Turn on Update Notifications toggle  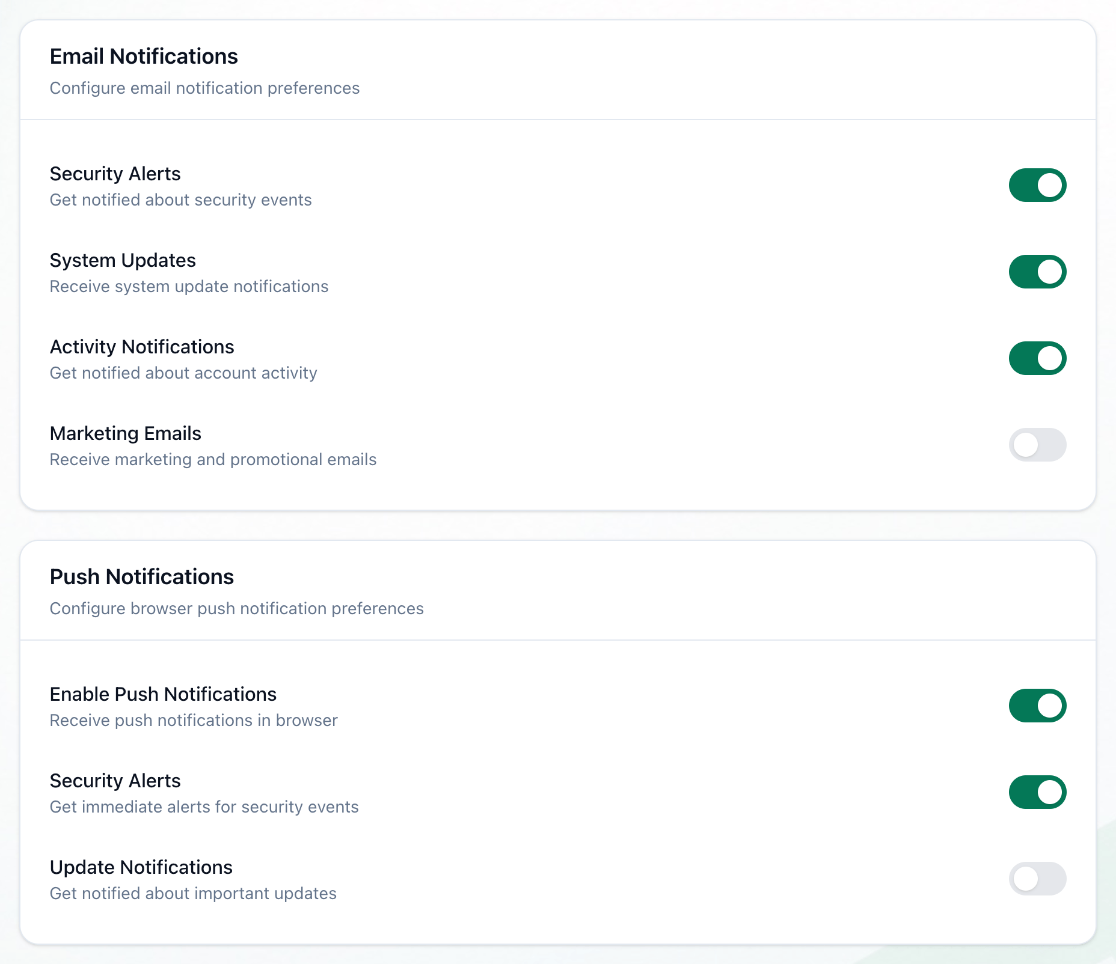pos(1037,879)
